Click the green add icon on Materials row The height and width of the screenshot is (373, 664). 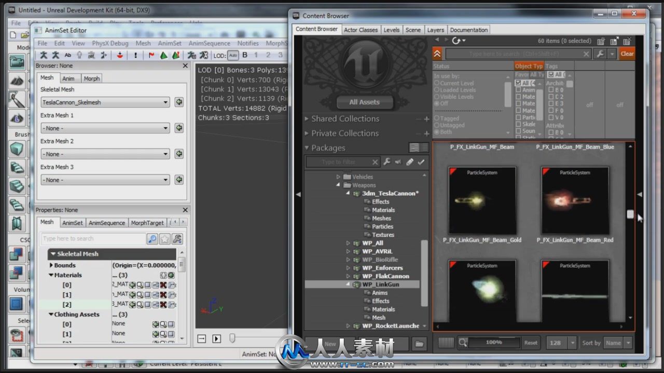171,275
